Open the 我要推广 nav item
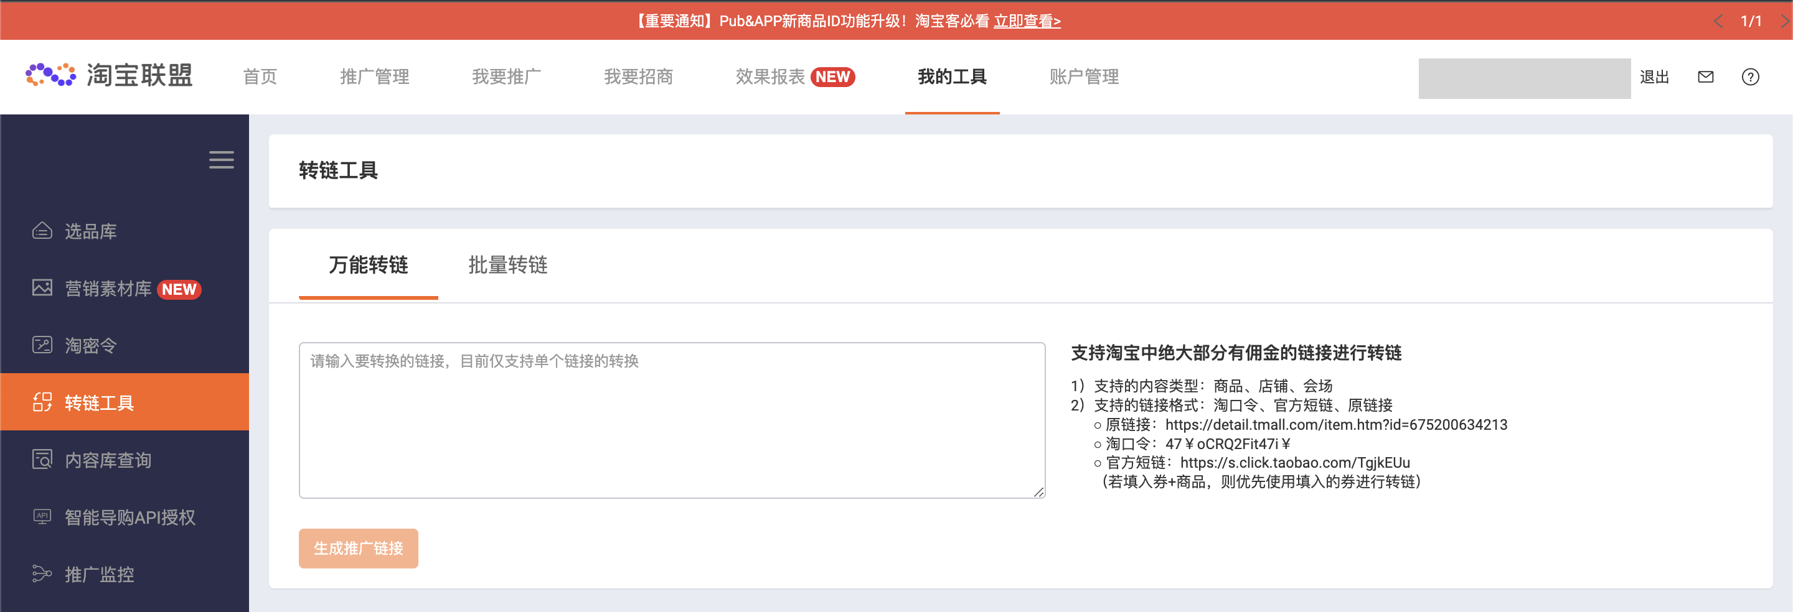This screenshot has width=1793, height=612. (x=506, y=77)
